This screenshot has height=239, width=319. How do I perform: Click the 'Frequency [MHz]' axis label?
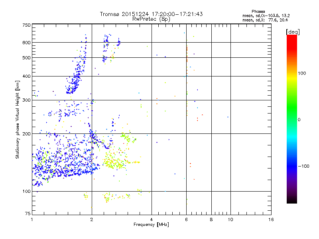(x=151, y=225)
